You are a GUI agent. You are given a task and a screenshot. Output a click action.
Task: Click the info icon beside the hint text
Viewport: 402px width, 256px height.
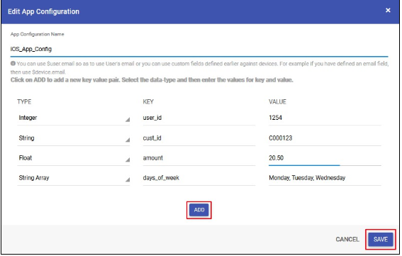(13, 63)
